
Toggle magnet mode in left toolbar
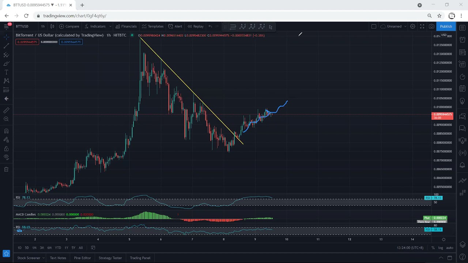[6, 131]
